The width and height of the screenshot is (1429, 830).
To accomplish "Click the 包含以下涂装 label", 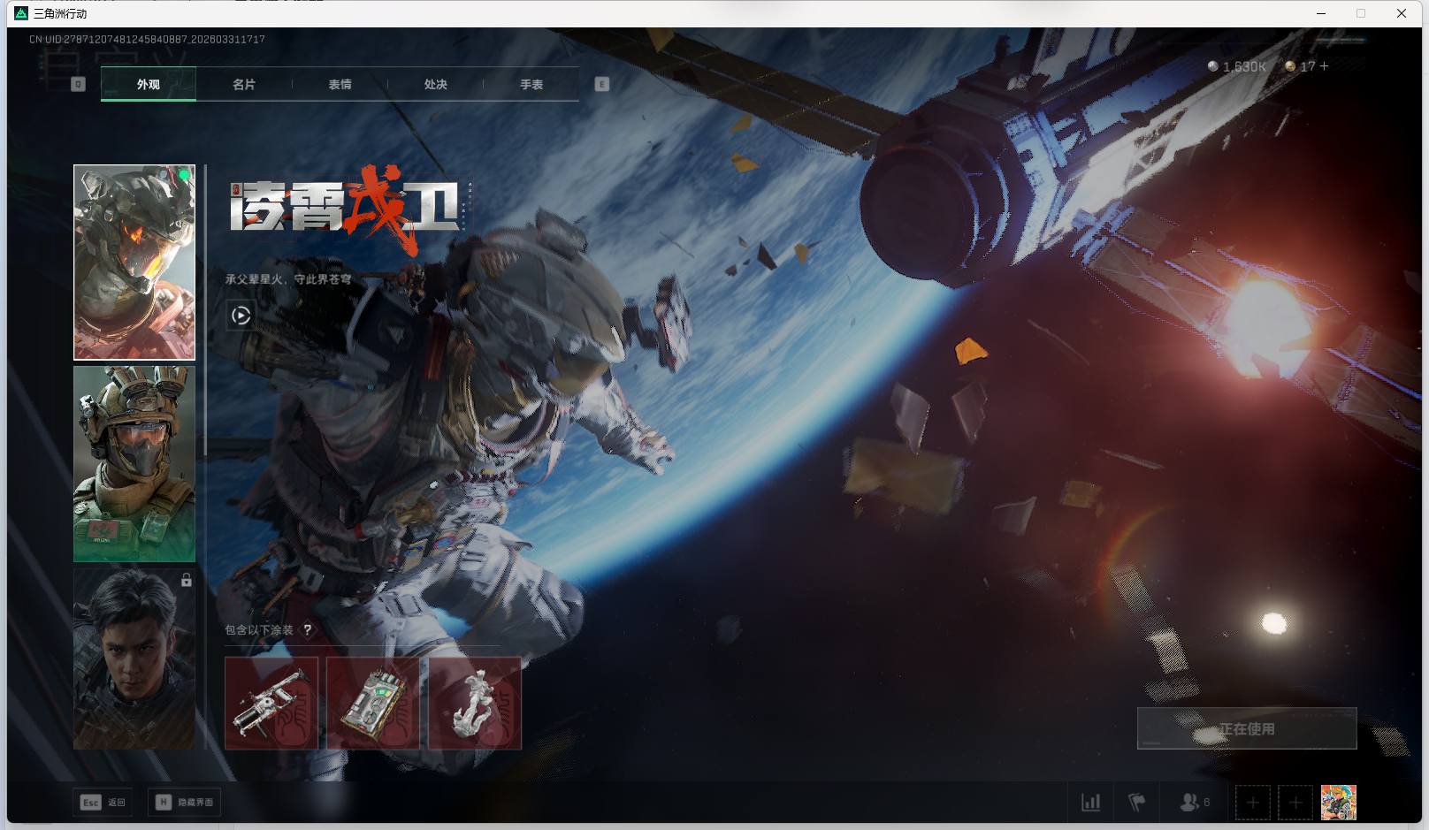I will [x=259, y=630].
